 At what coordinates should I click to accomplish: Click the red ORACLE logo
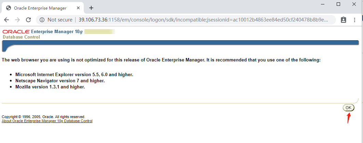(x=16, y=32)
